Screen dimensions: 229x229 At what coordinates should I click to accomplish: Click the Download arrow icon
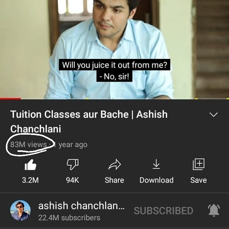(156, 164)
